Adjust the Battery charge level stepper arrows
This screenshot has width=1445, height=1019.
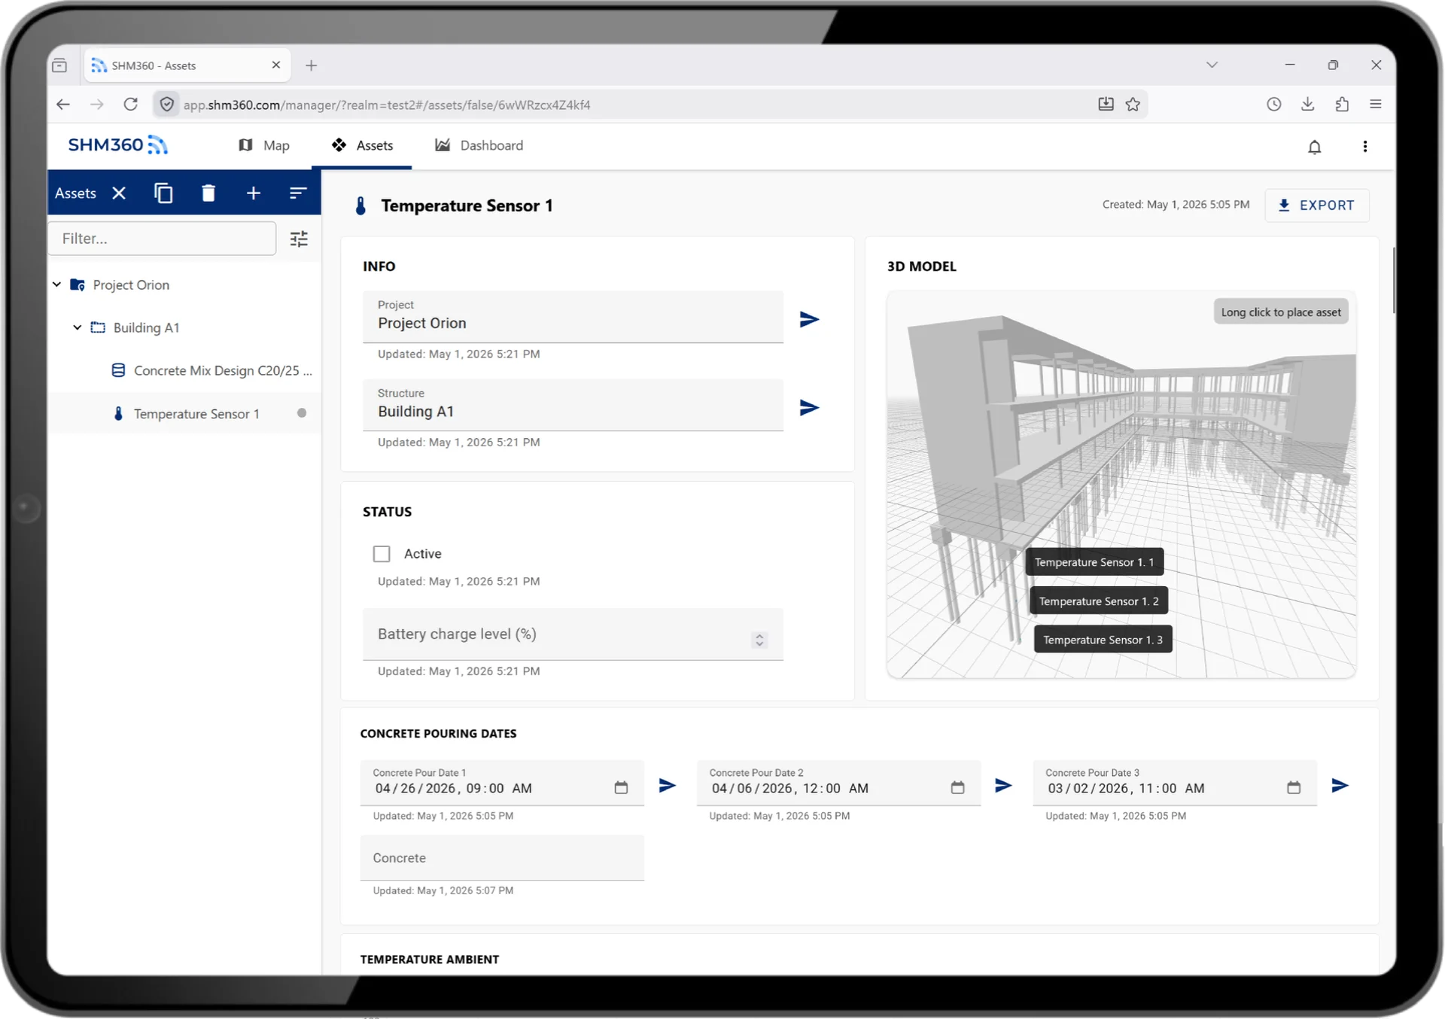759,640
